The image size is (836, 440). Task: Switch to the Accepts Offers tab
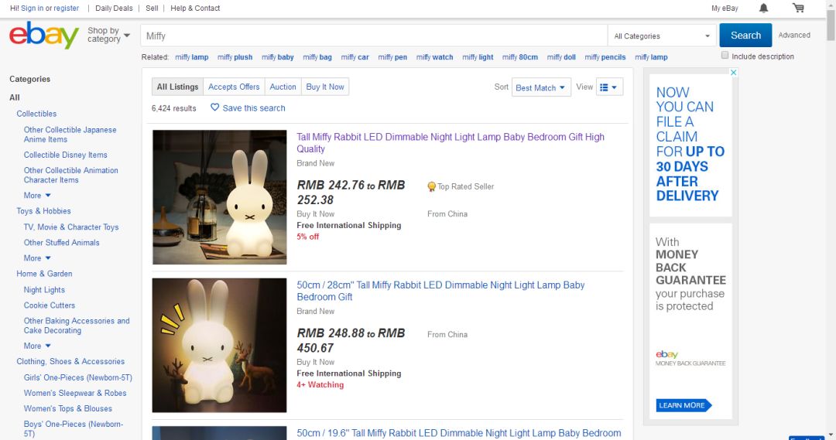(234, 87)
